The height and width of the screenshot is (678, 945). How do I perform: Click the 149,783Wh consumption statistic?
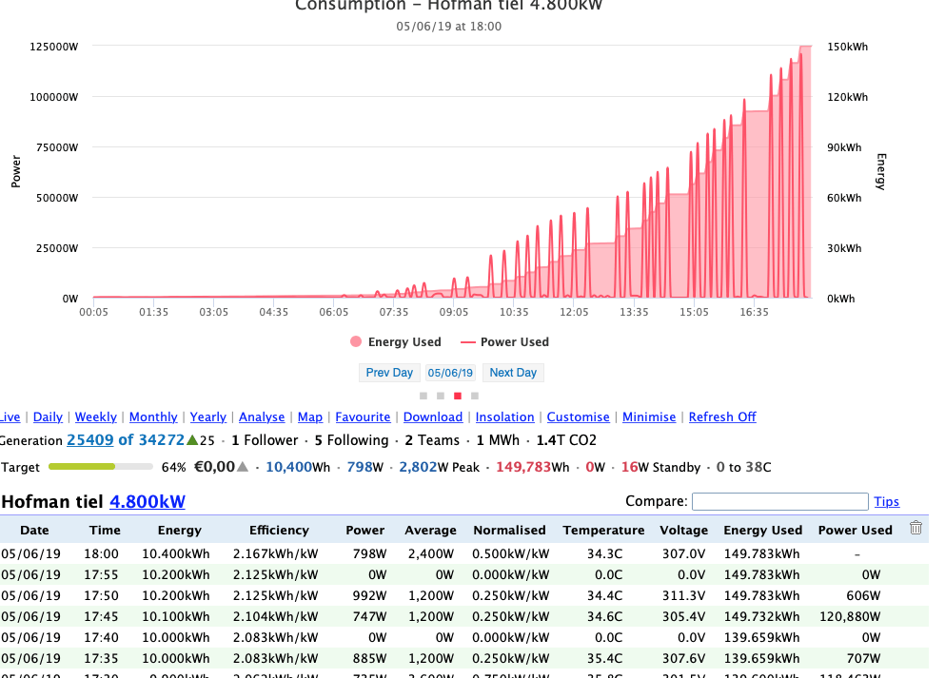click(x=532, y=467)
